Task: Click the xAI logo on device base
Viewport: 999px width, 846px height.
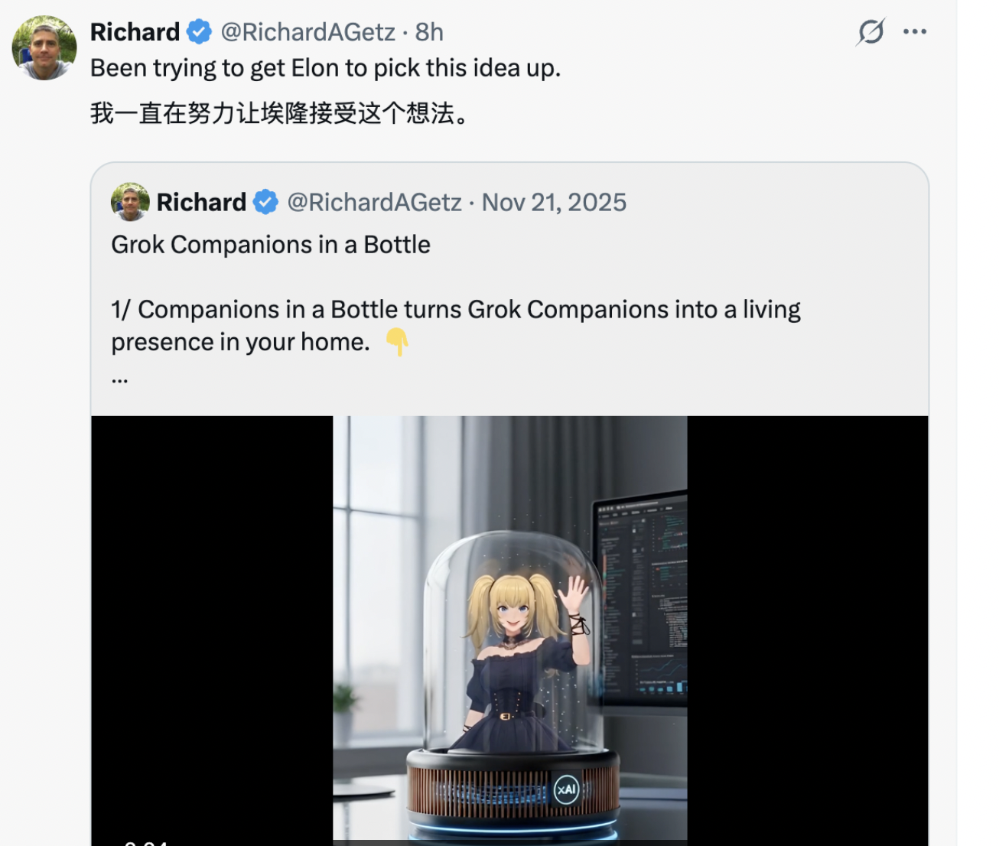Action: point(566,789)
